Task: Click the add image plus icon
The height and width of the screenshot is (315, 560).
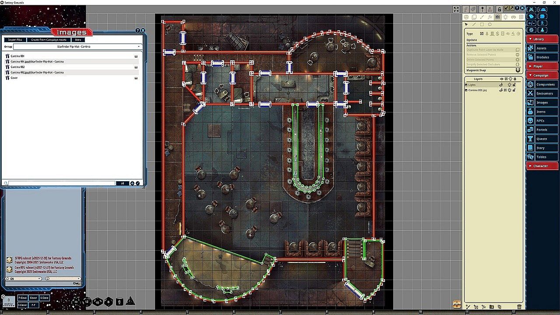Action: [x=132, y=183]
